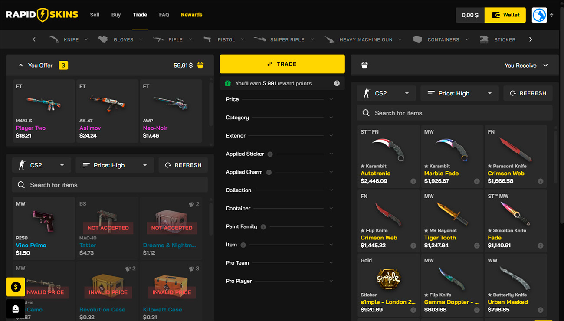Click the search magnifier in inventory search
The image size is (564, 321).
(x=21, y=185)
